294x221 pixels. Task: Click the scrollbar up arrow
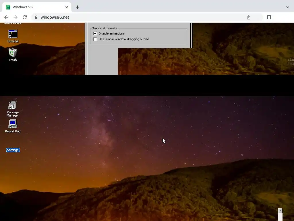tap(280, 211)
